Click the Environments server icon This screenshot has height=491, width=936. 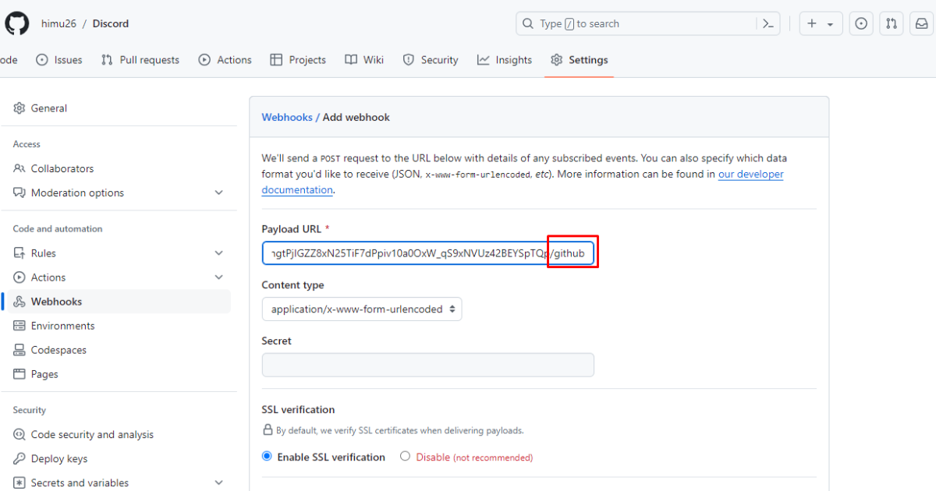[x=19, y=326]
